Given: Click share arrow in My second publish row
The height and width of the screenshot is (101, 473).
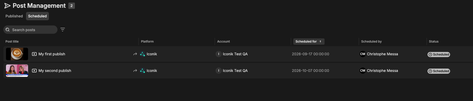Looking at the screenshot, I should point(135,71).
